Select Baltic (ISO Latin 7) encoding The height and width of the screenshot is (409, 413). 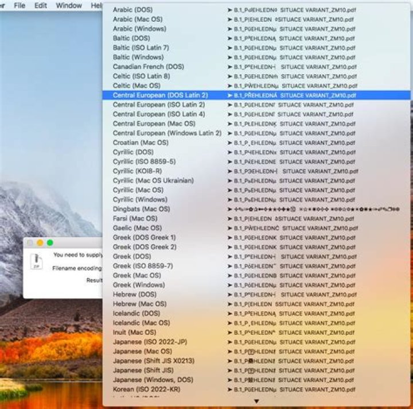coord(256,48)
